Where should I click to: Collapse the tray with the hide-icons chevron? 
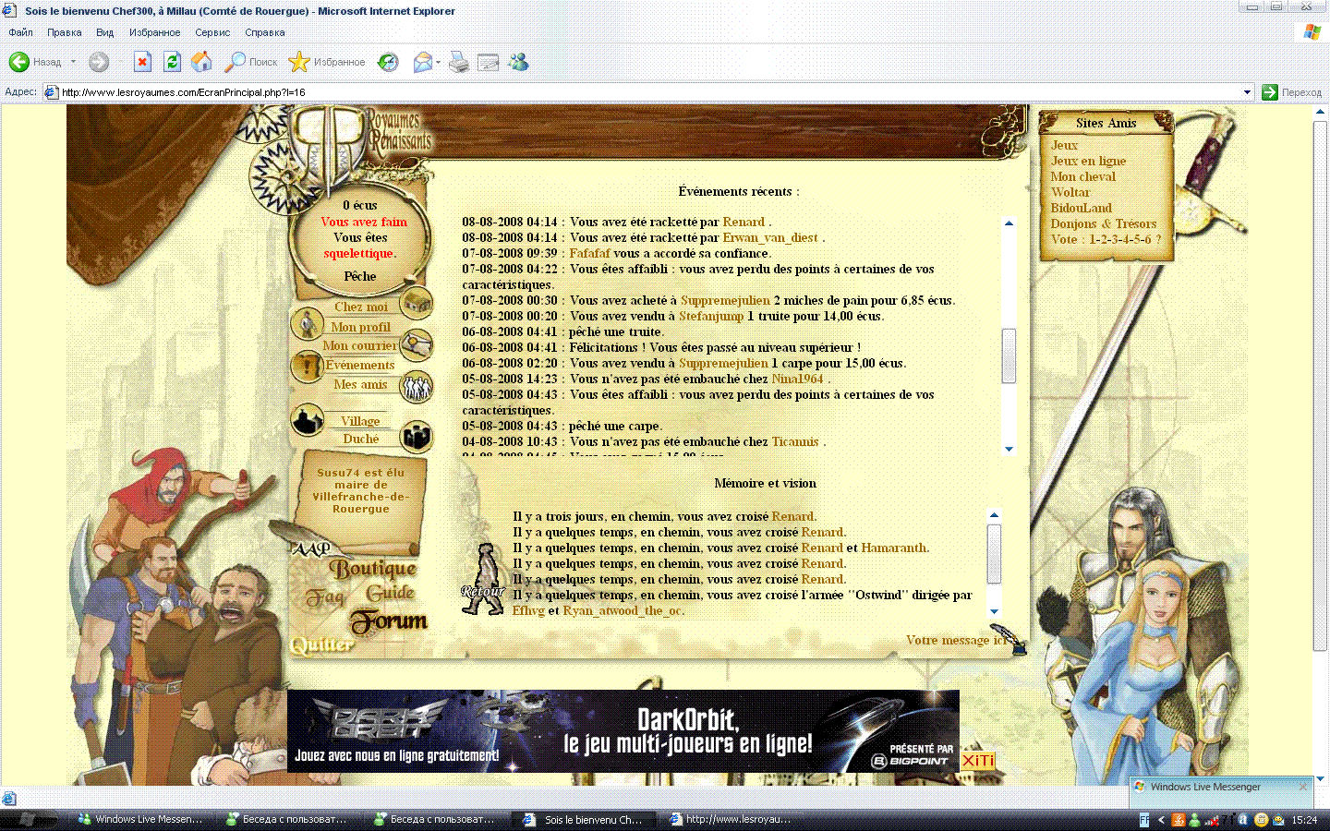click(x=1161, y=819)
